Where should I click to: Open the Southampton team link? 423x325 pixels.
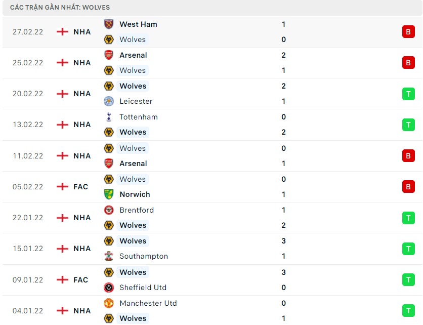coord(144,256)
